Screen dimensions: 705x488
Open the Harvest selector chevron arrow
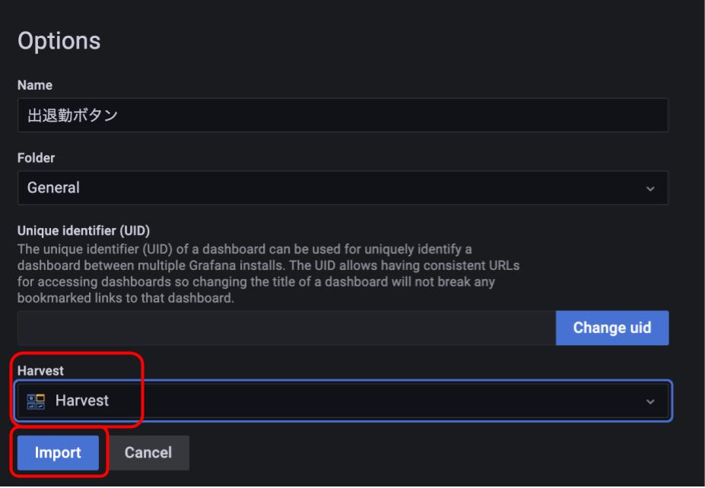tap(650, 401)
